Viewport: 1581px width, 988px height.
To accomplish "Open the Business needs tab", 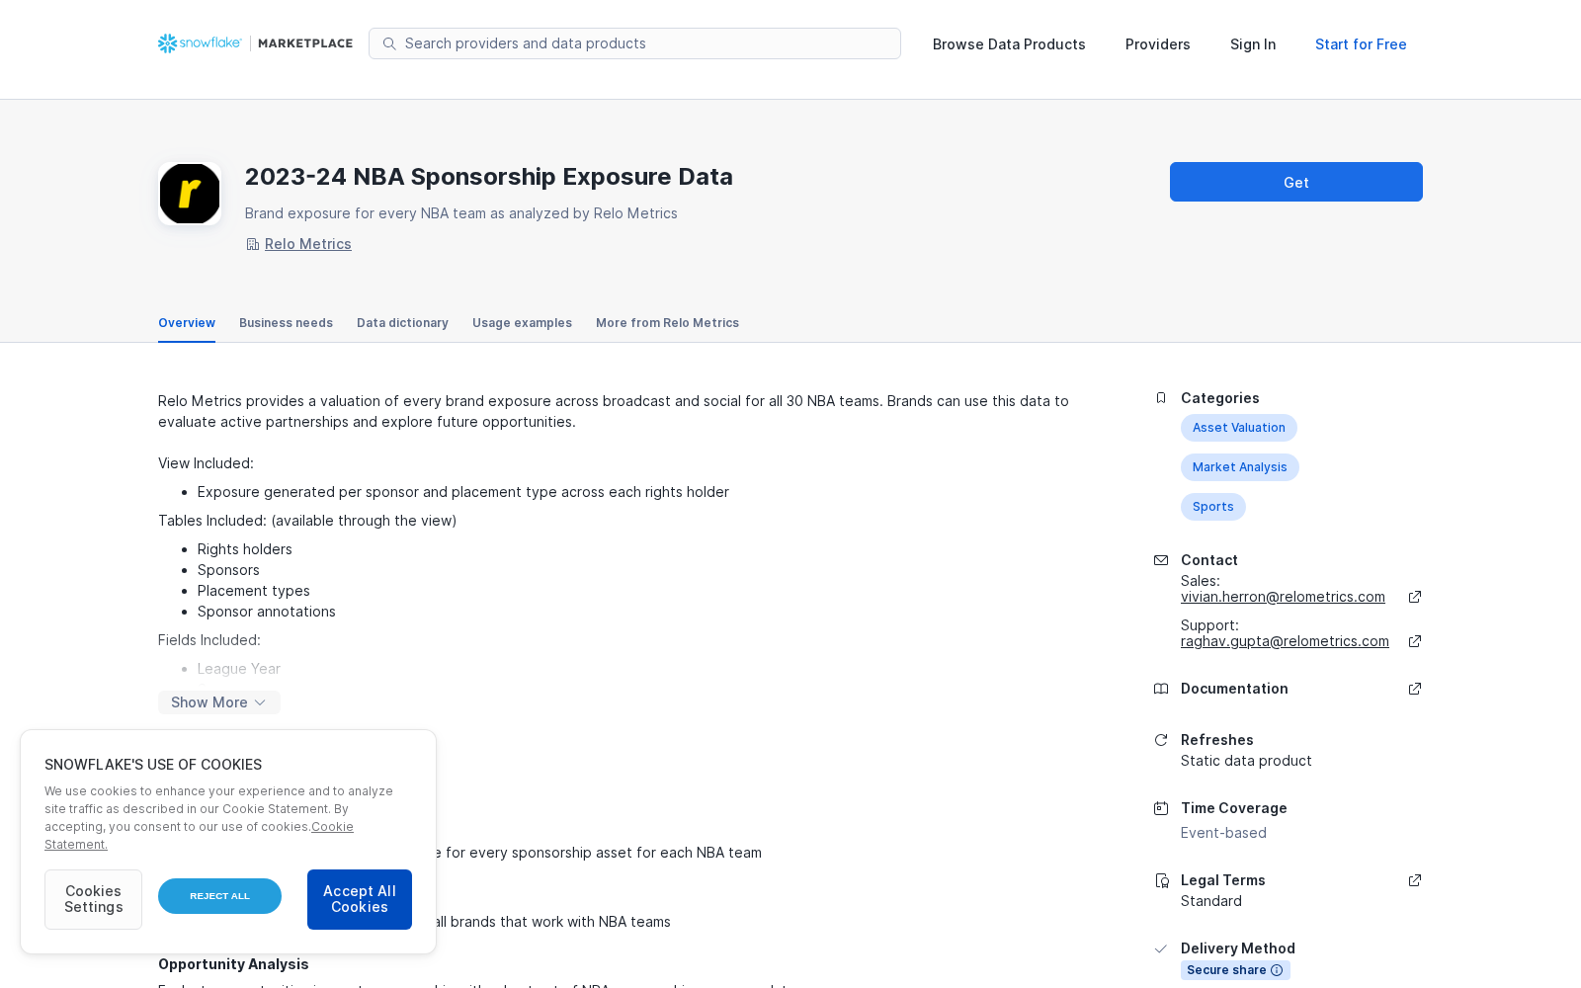I will point(286,323).
